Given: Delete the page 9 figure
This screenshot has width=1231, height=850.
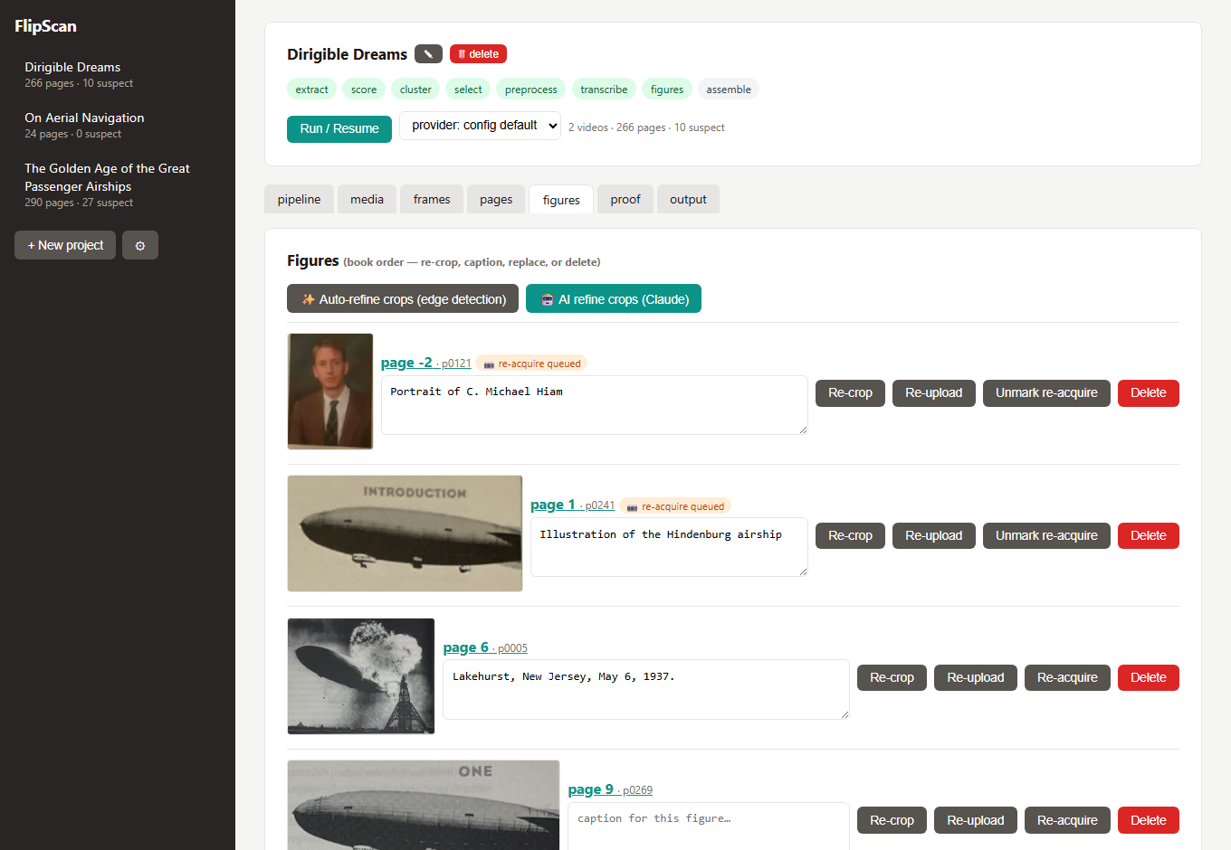Looking at the screenshot, I should pyautogui.click(x=1149, y=820).
